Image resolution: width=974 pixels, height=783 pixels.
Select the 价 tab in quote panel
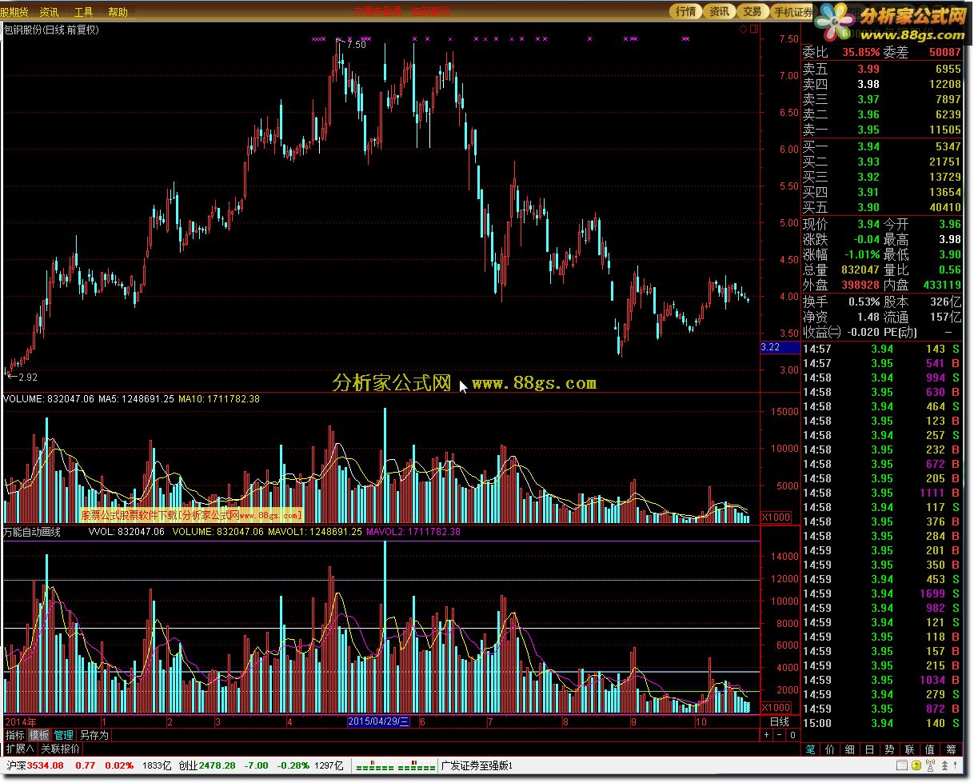pyautogui.click(x=830, y=749)
